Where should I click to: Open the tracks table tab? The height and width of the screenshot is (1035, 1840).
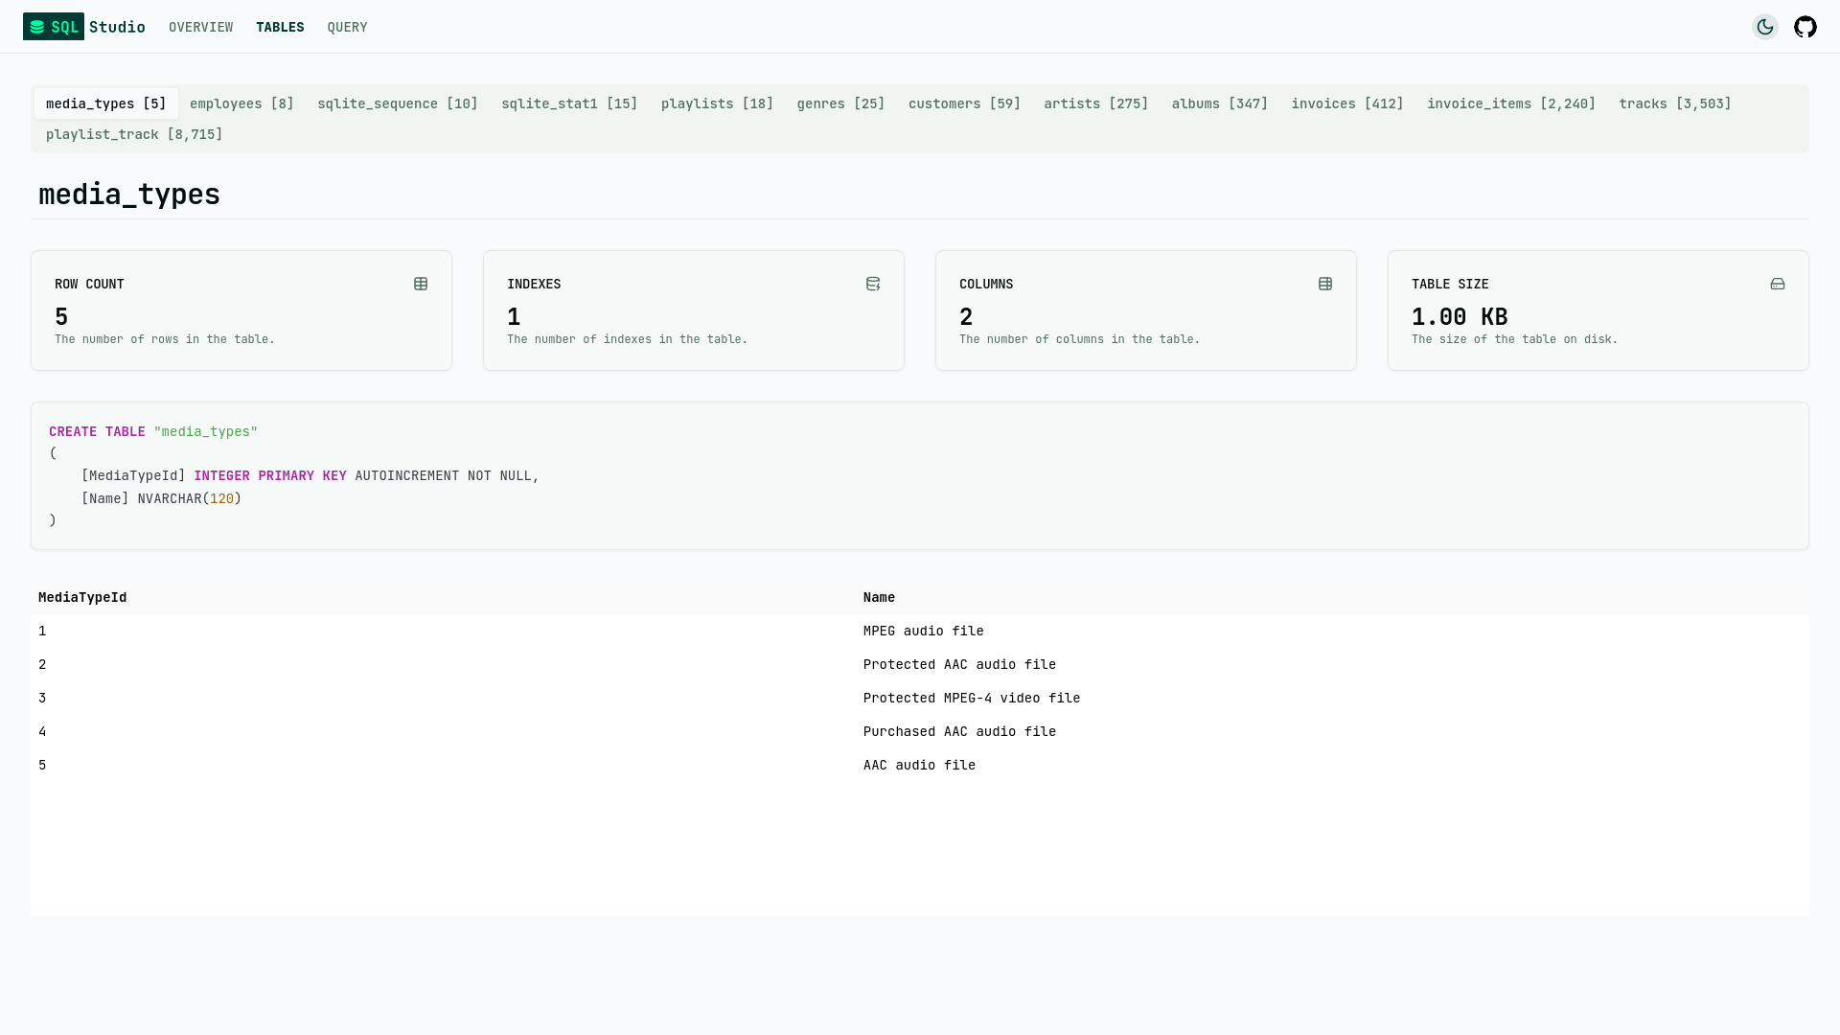(1674, 103)
